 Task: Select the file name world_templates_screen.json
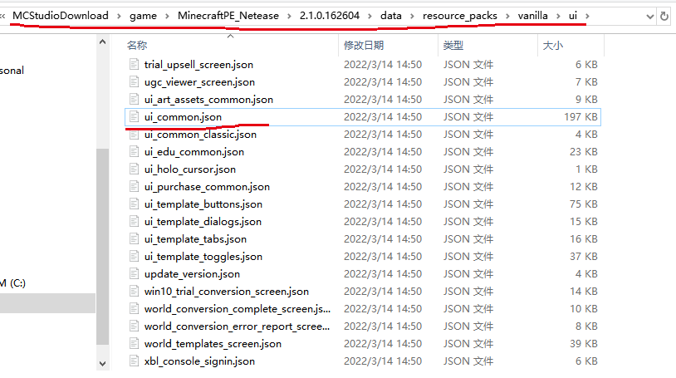click(213, 344)
